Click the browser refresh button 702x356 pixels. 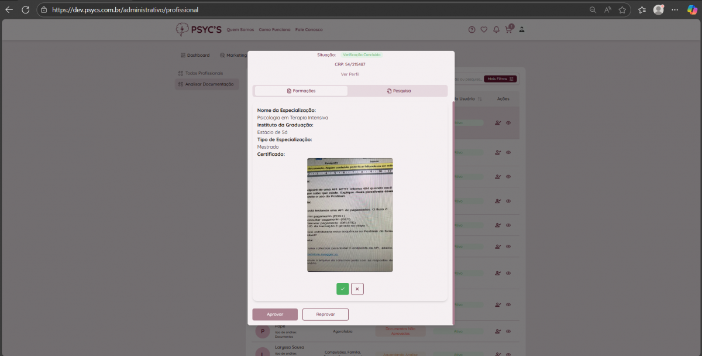tap(25, 10)
